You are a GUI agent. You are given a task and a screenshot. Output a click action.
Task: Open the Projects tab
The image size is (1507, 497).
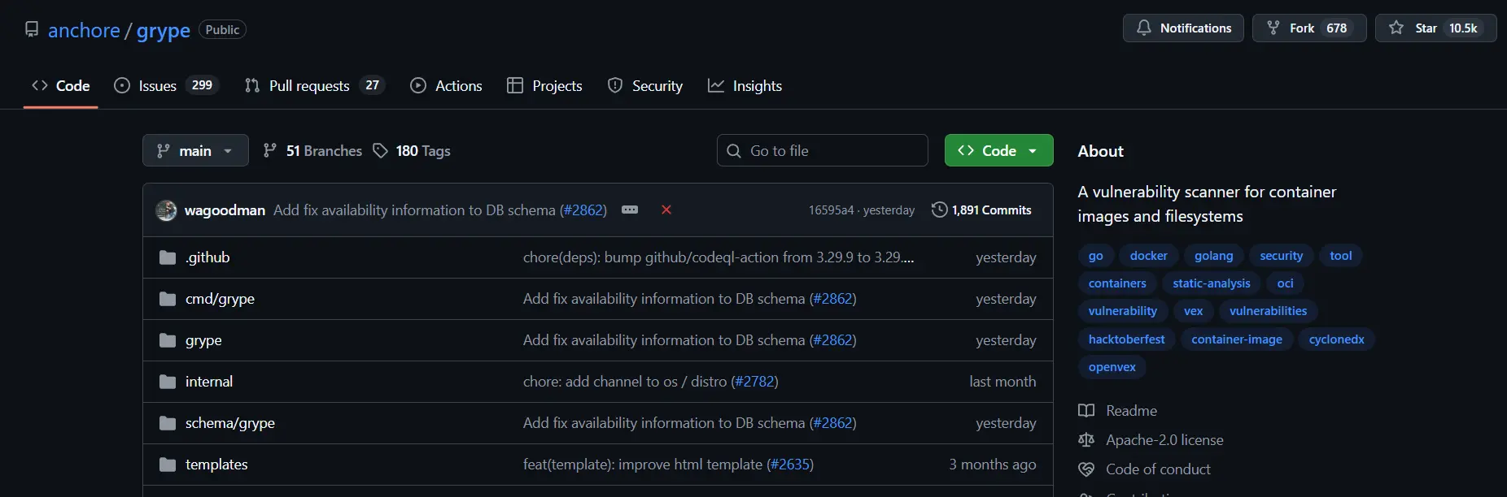544,85
